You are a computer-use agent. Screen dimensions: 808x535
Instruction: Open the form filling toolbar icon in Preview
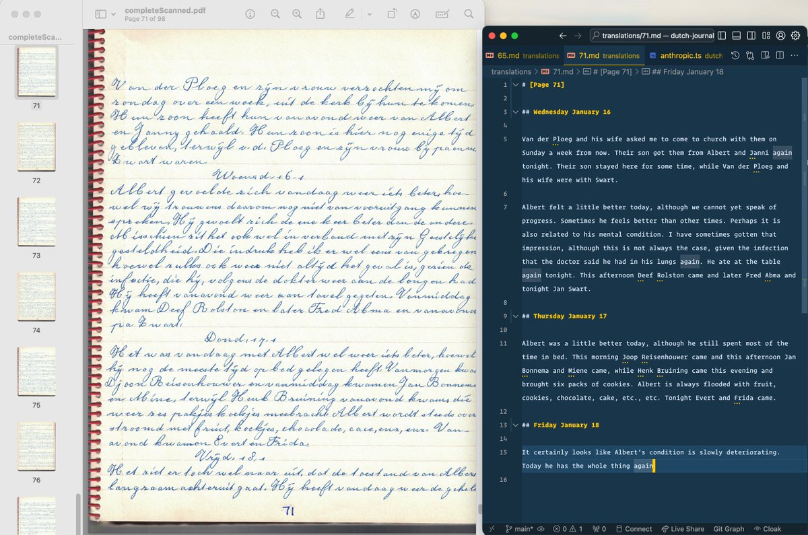coord(442,14)
